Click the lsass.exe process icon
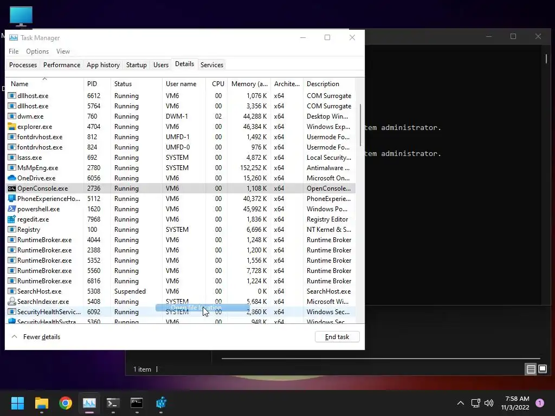The image size is (555, 416). coord(12,158)
